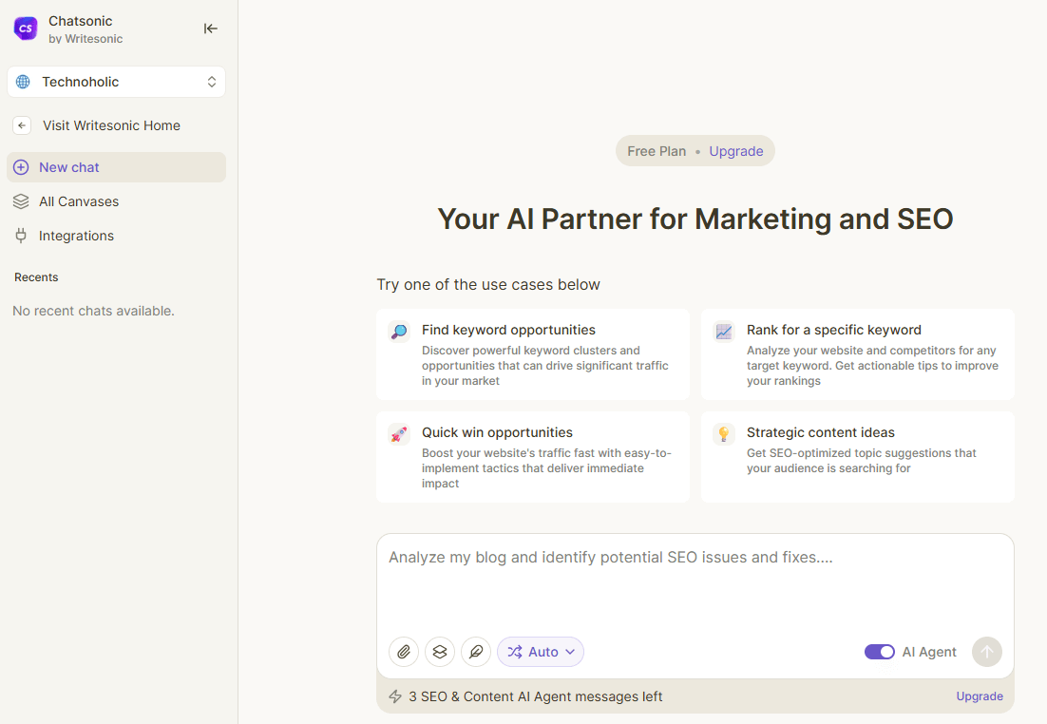Select the Find keyword opportunities card

(533, 354)
